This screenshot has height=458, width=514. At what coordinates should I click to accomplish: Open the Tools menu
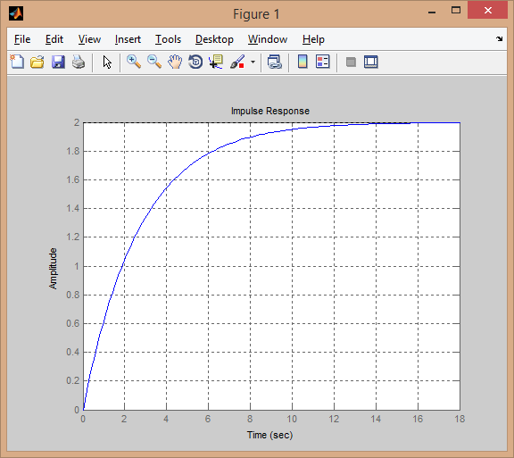click(168, 39)
